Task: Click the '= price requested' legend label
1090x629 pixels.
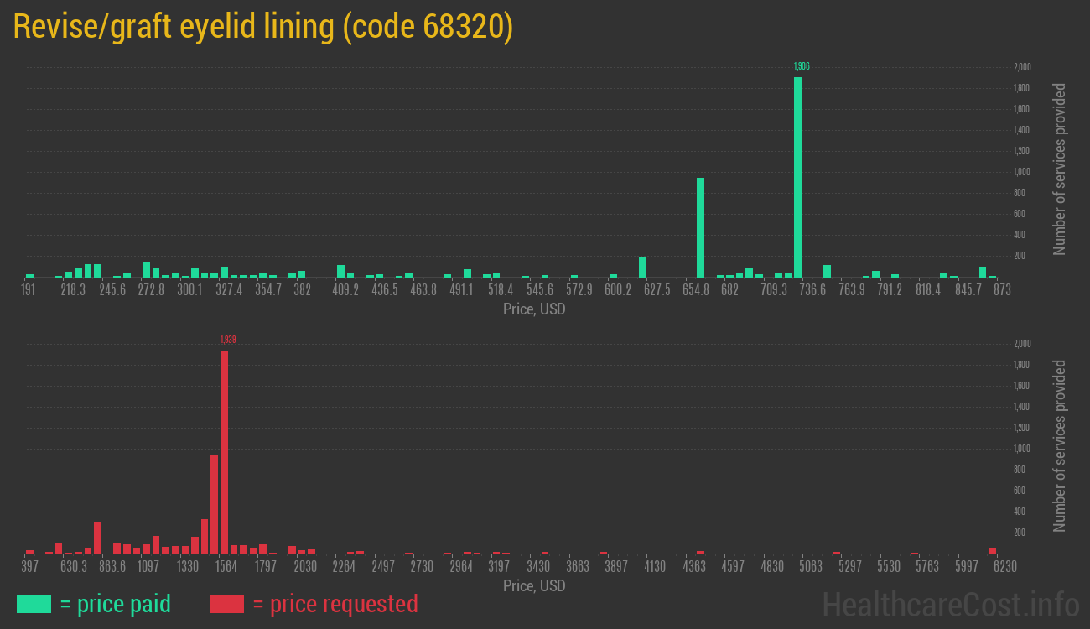Action: click(x=335, y=604)
